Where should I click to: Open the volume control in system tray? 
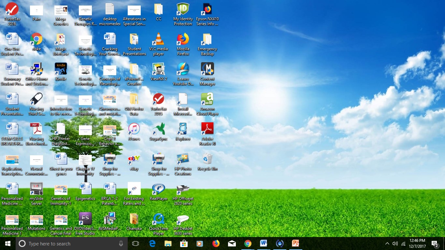pos(395,243)
